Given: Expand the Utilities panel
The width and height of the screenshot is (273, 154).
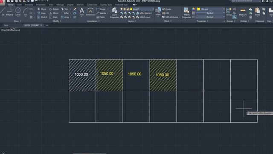Looking at the screenshot, I should point(244,21).
